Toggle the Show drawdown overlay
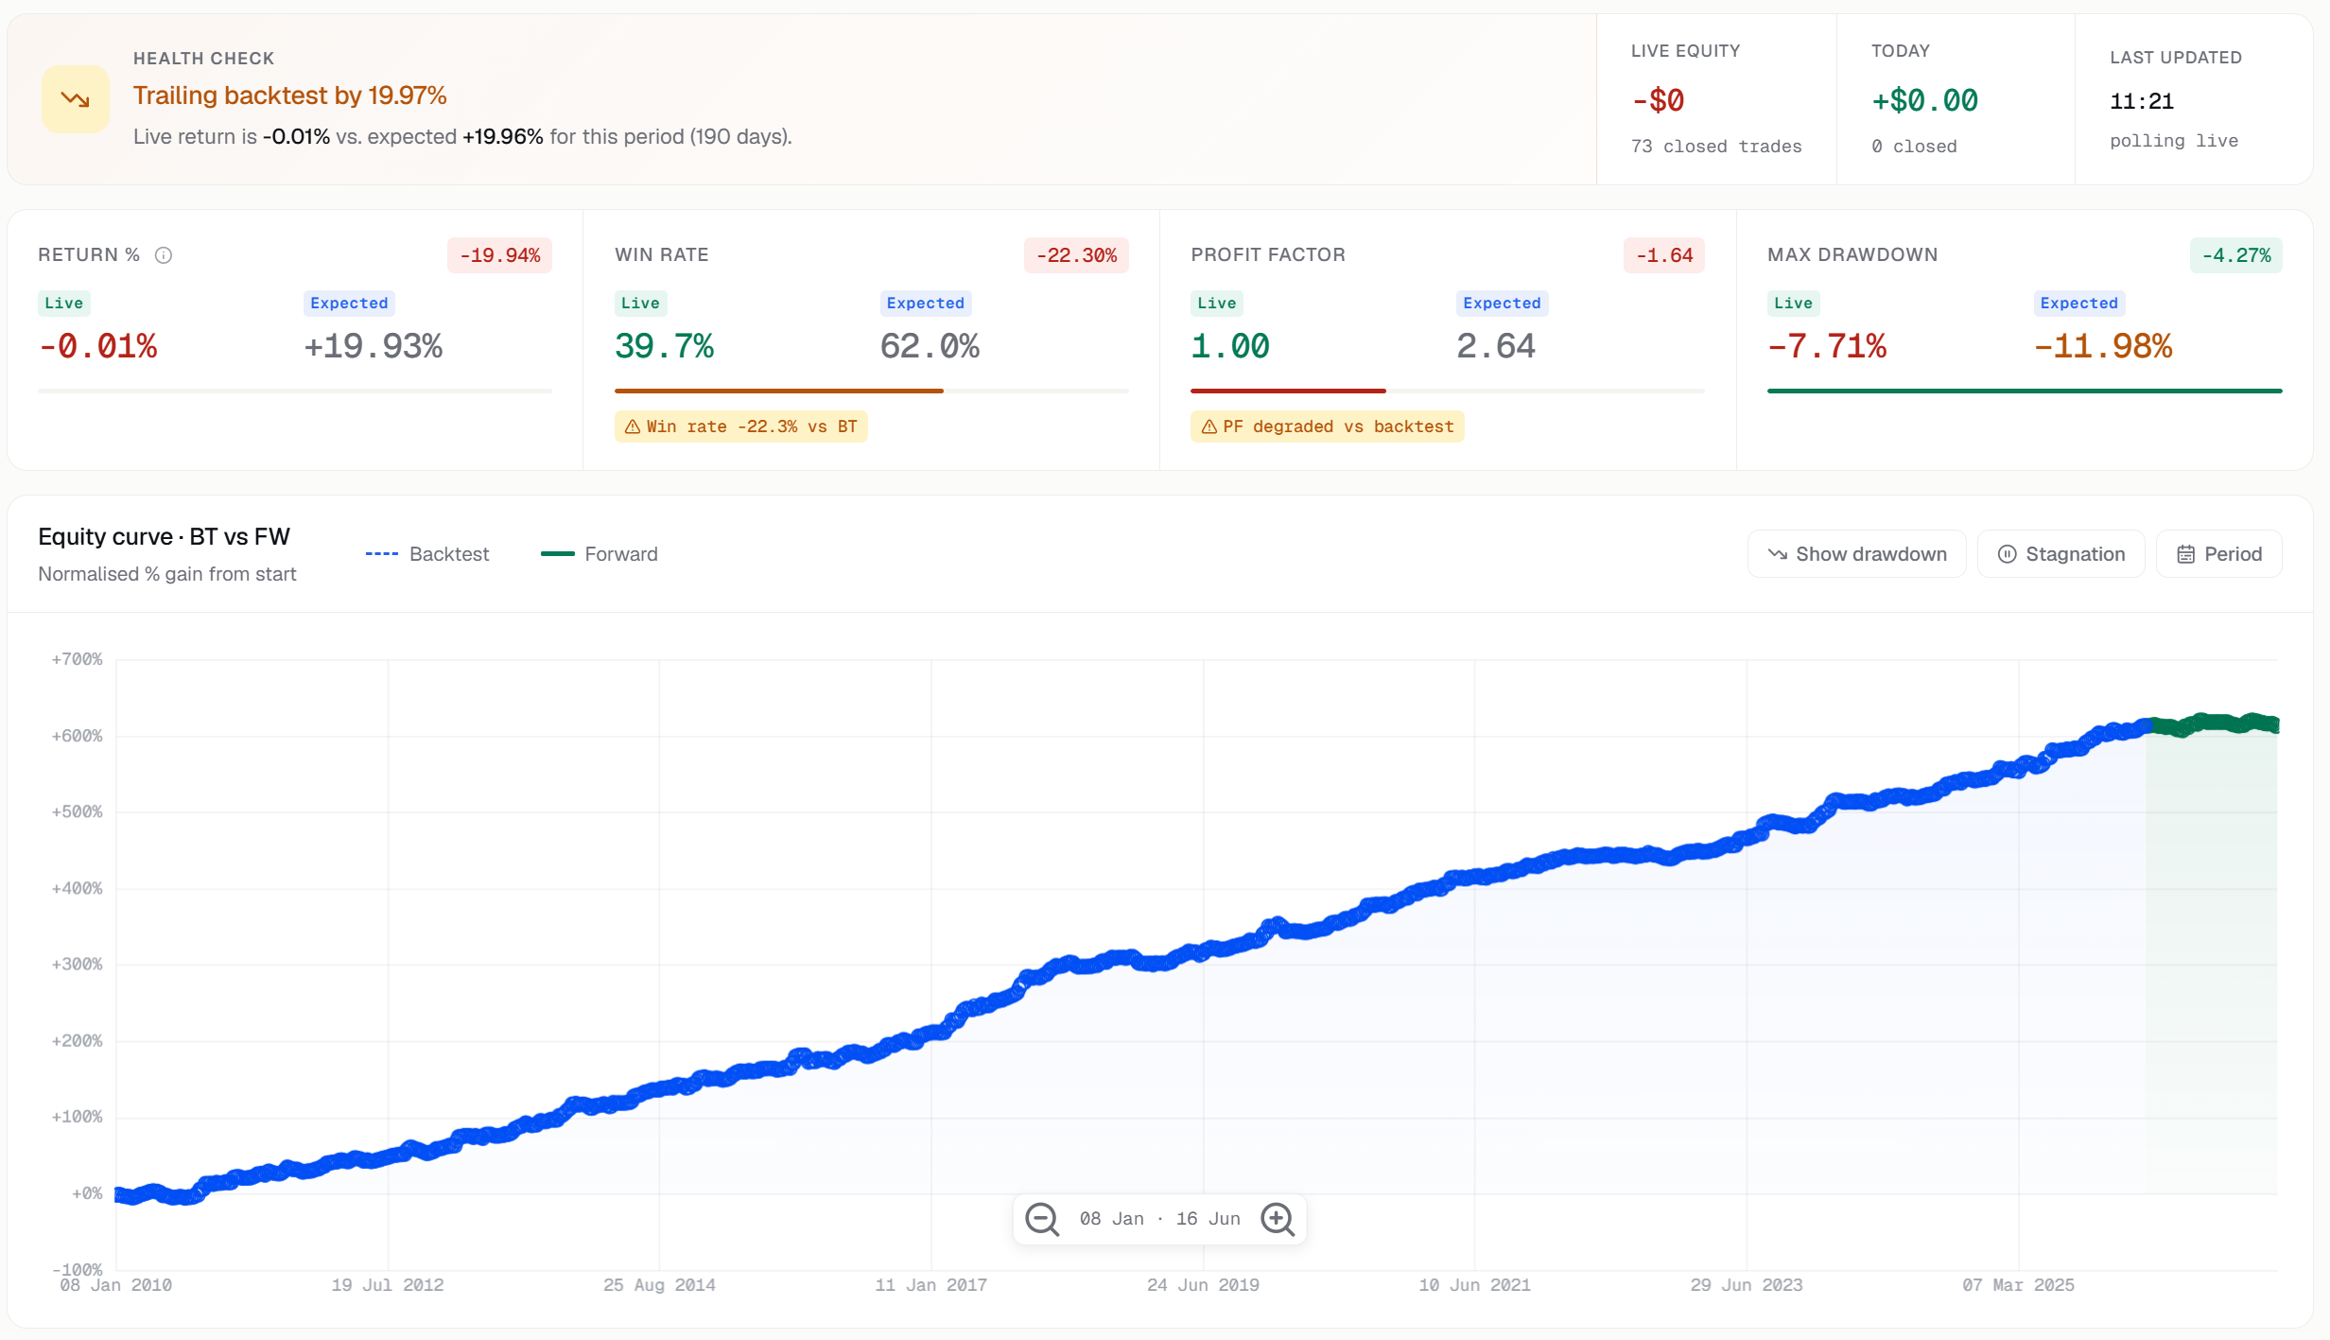 click(1857, 554)
